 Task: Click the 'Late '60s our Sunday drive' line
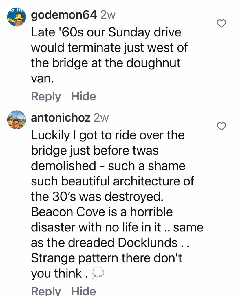[x=106, y=32]
